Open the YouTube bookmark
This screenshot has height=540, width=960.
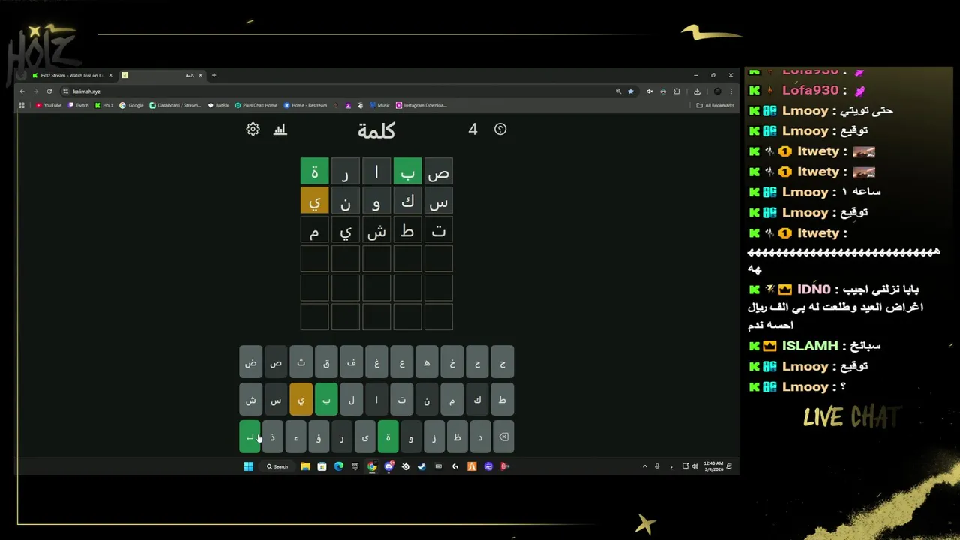[x=49, y=105]
